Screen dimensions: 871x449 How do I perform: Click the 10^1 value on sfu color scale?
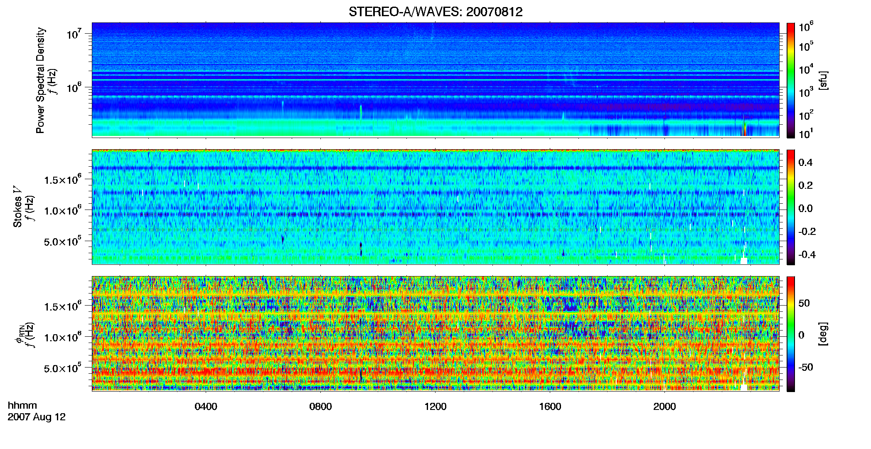coord(806,133)
